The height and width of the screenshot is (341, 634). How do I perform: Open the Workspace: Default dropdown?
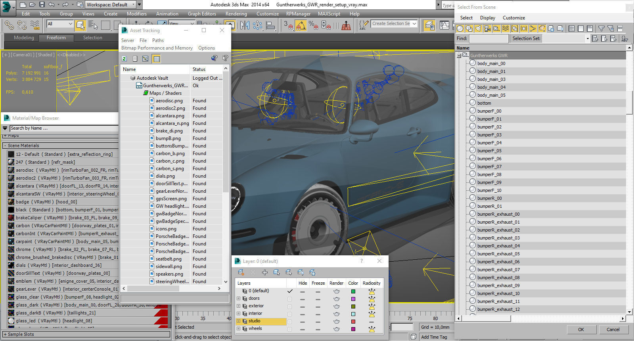133,5
